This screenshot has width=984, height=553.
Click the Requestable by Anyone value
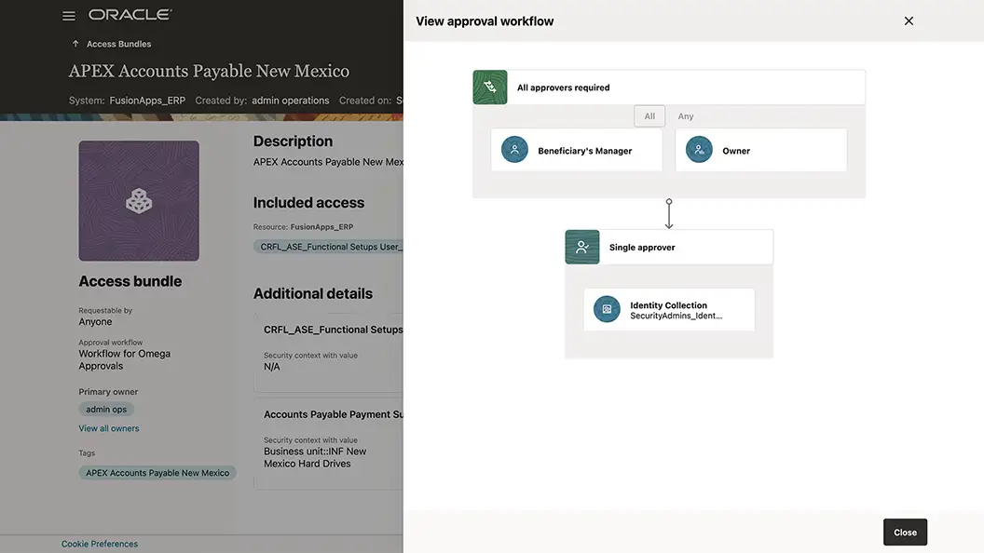95,321
